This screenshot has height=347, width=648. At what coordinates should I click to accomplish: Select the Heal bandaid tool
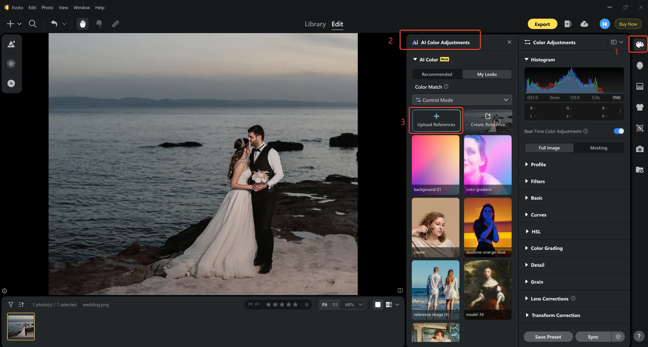tap(116, 24)
